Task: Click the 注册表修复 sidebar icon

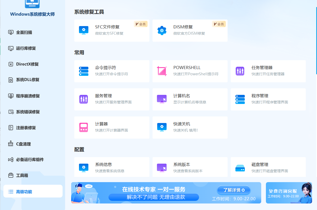Action: pos(11,128)
